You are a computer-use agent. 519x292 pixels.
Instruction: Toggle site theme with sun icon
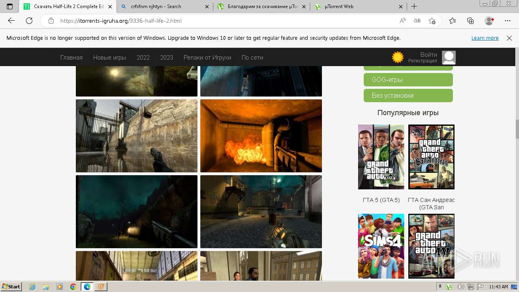click(x=398, y=57)
